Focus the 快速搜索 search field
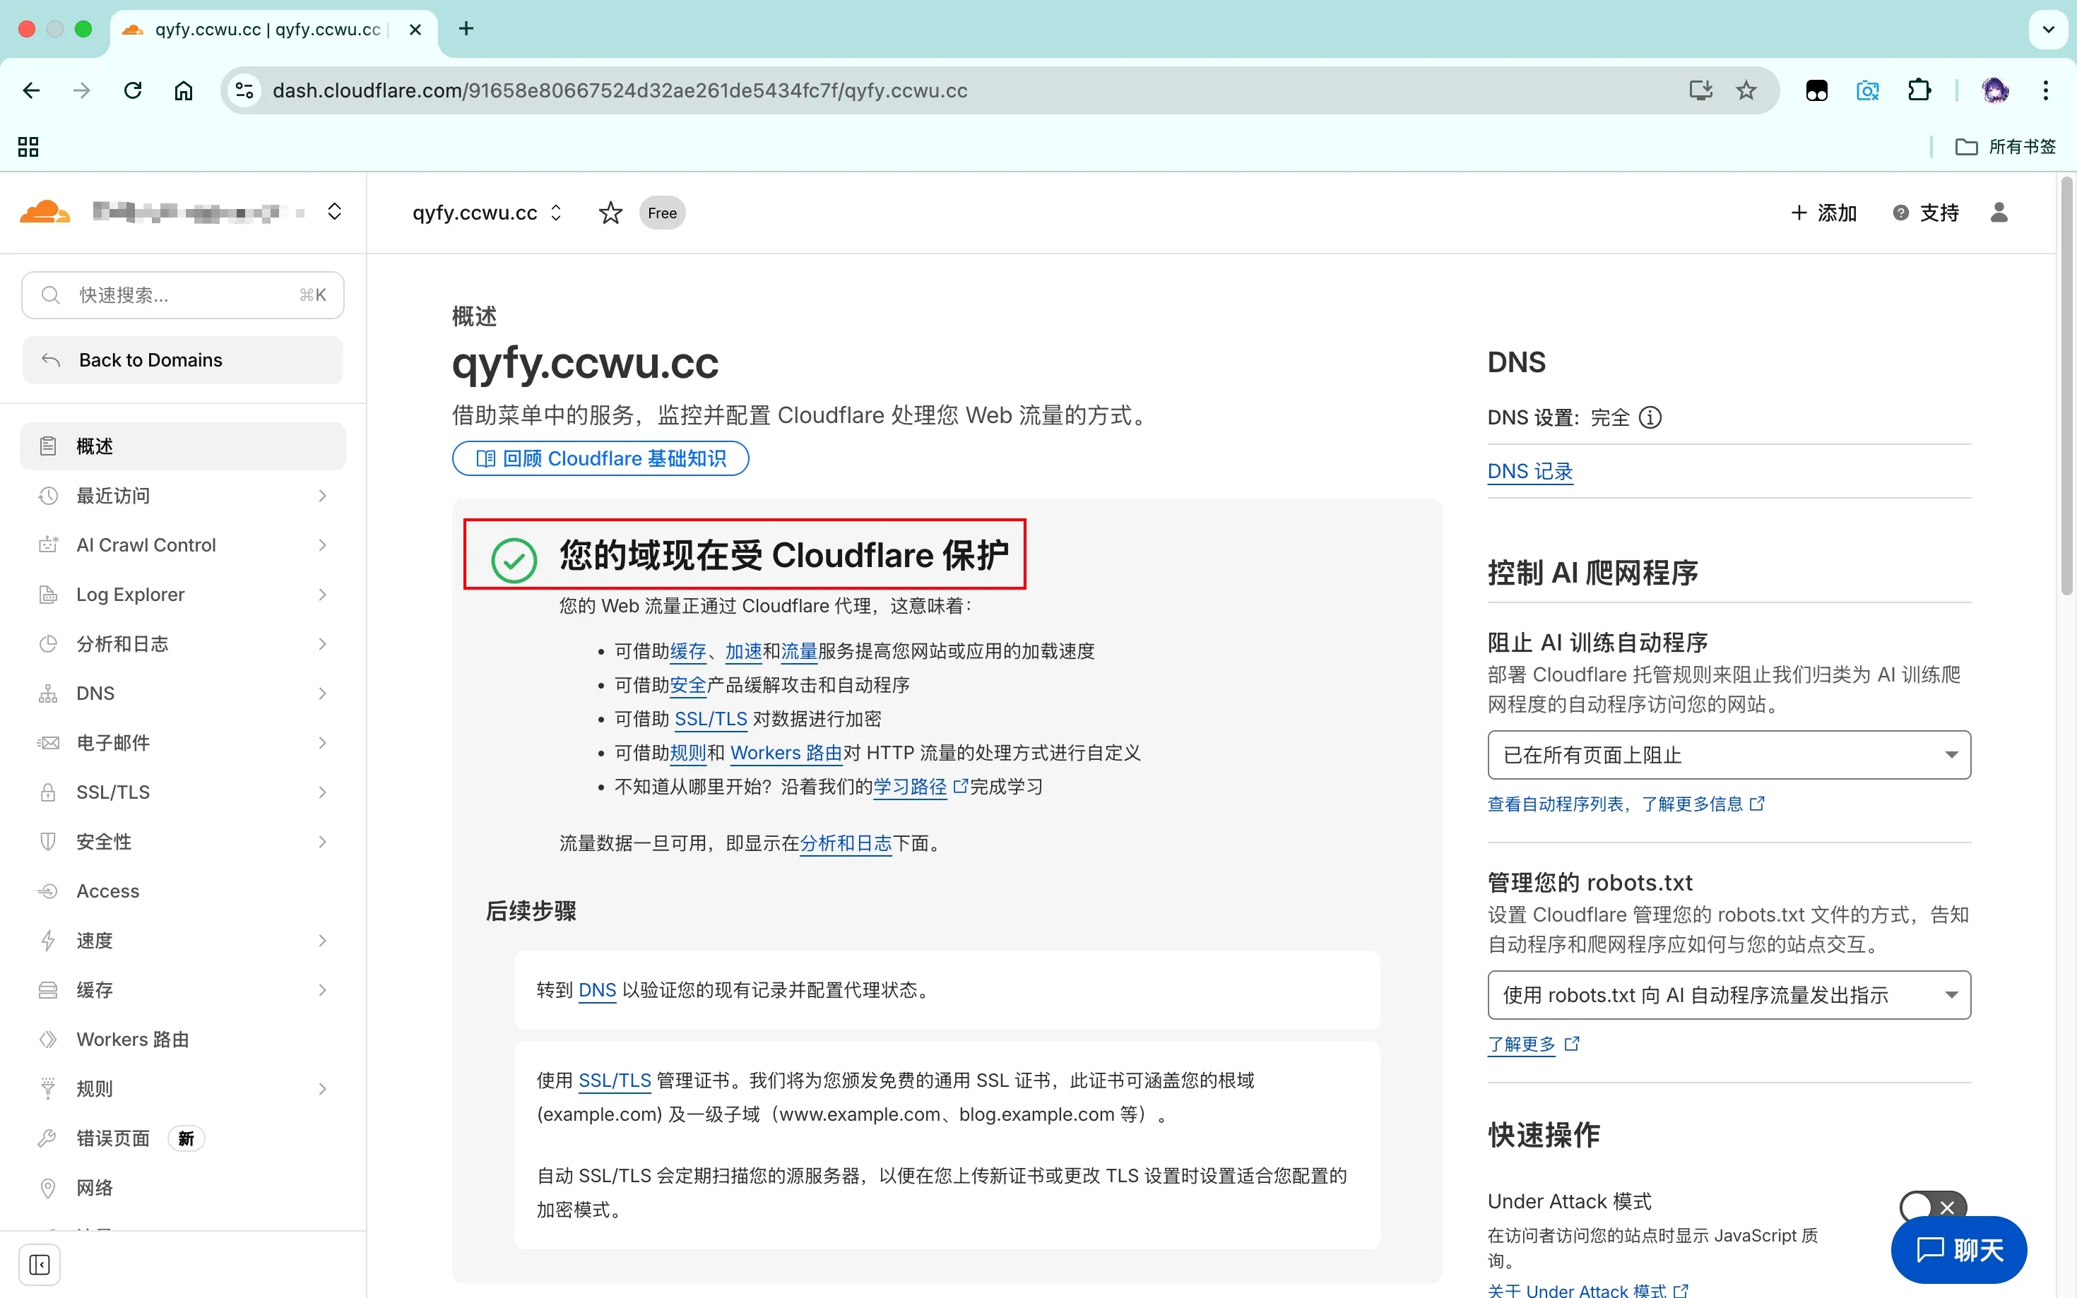 click(x=182, y=295)
